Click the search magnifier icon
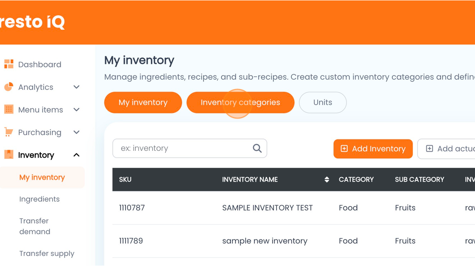The height and width of the screenshot is (266, 475). pyautogui.click(x=257, y=148)
